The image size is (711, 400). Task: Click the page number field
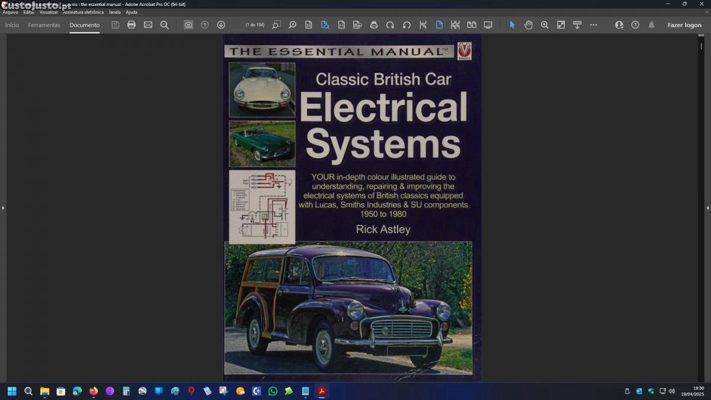tap(238, 25)
